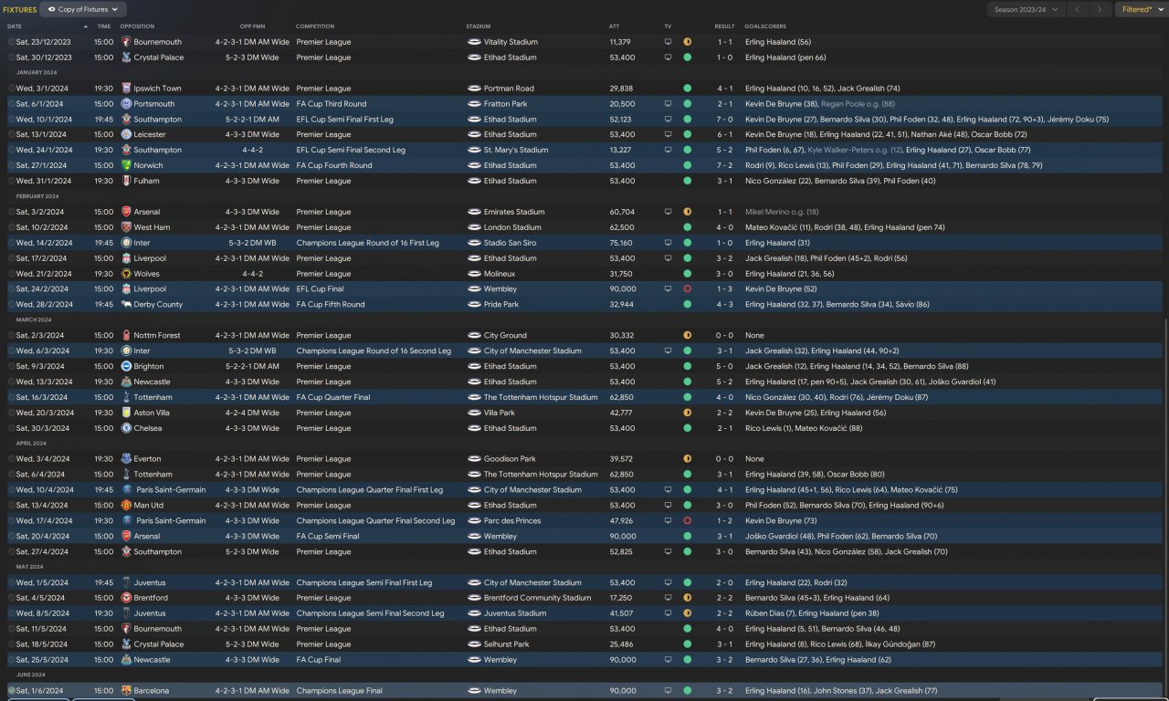Screen dimensions: 1169x701
Task: Click the 75,160 attendance value
Action: point(621,243)
